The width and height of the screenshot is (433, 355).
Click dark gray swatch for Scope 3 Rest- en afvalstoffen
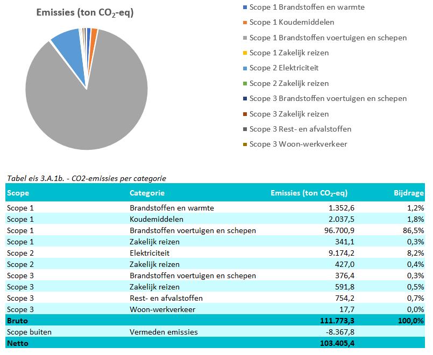click(245, 129)
